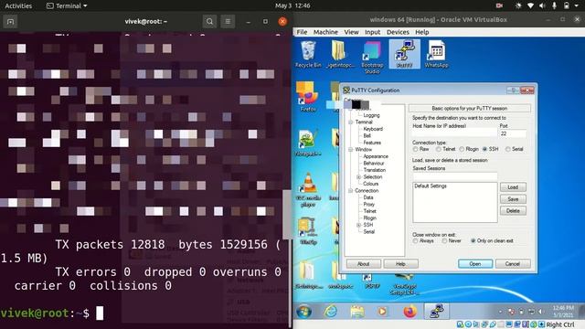Open the VirtualBox File menu
The width and height of the screenshot is (585, 329).
pos(302,32)
